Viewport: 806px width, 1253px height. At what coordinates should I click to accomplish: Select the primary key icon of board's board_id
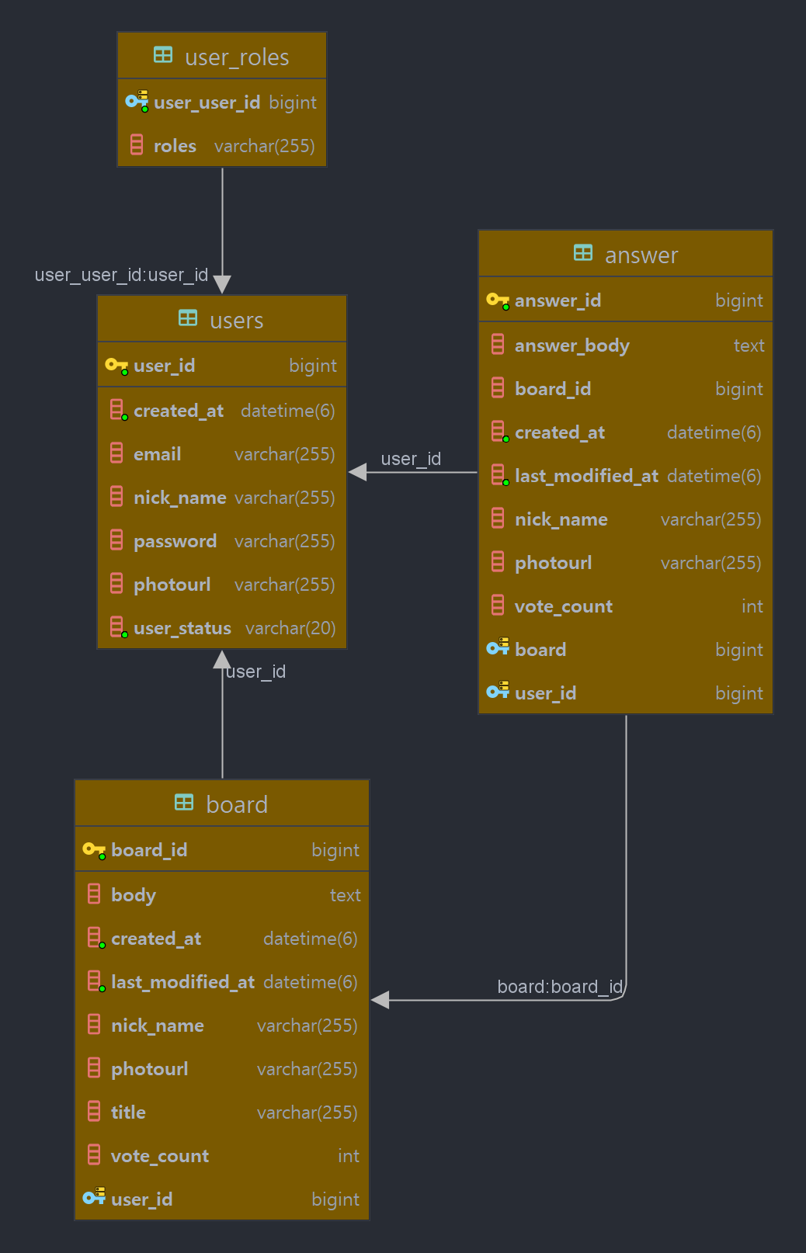94,849
